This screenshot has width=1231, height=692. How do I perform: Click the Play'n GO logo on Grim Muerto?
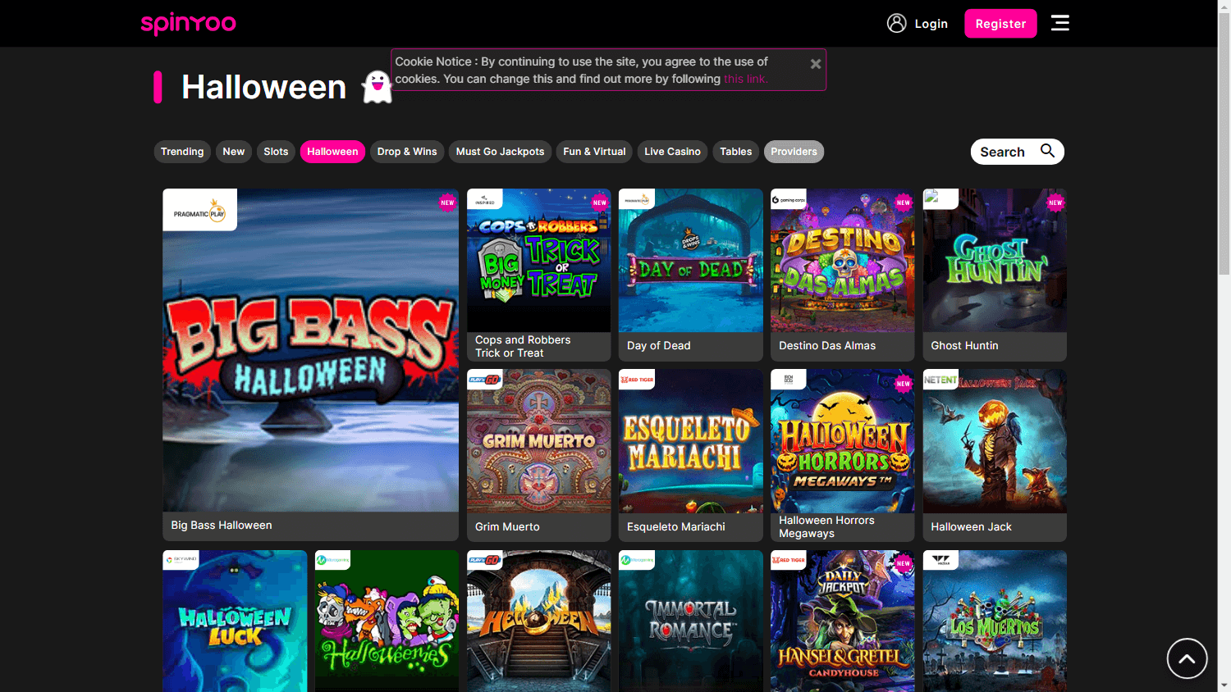[x=484, y=380]
